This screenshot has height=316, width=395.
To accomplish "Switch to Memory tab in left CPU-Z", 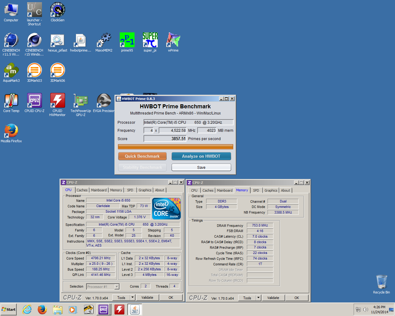I will click(116, 190).
